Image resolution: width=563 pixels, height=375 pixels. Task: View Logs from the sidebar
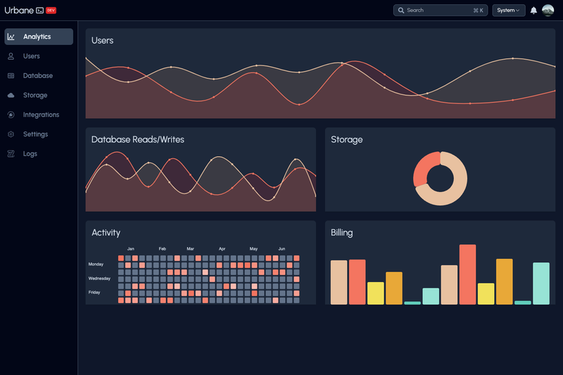click(x=39, y=153)
